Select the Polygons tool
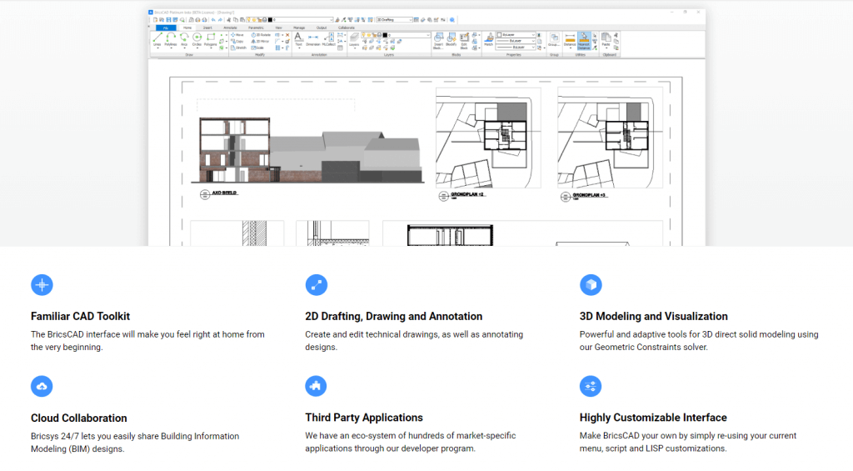 [210, 40]
